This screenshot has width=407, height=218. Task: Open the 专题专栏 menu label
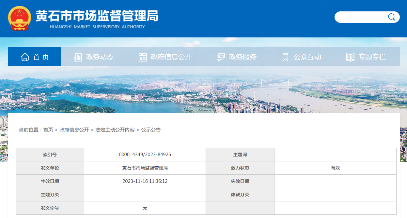[372, 57]
